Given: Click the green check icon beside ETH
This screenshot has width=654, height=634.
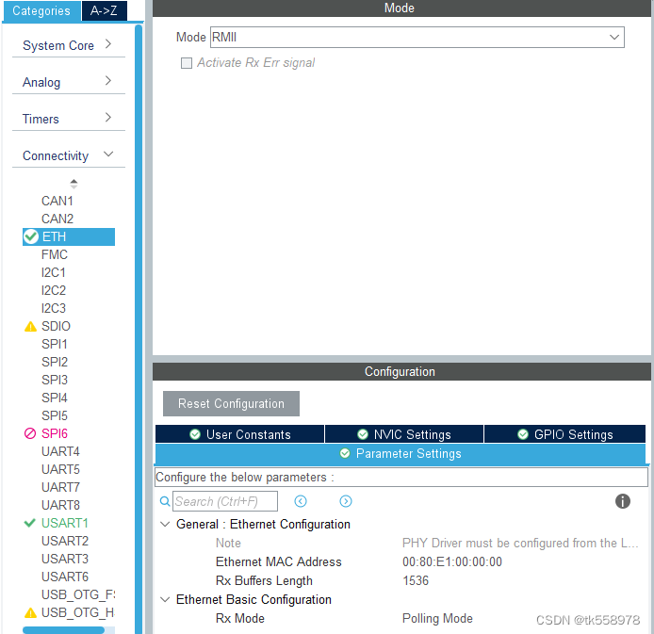Looking at the screenshot, I should pyautogui.click(x=31, y=236).
